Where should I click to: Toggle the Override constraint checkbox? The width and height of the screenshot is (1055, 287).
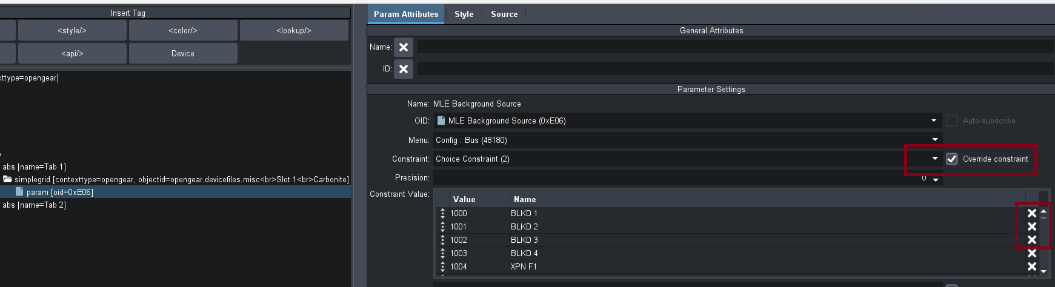[x=952, y=159]
